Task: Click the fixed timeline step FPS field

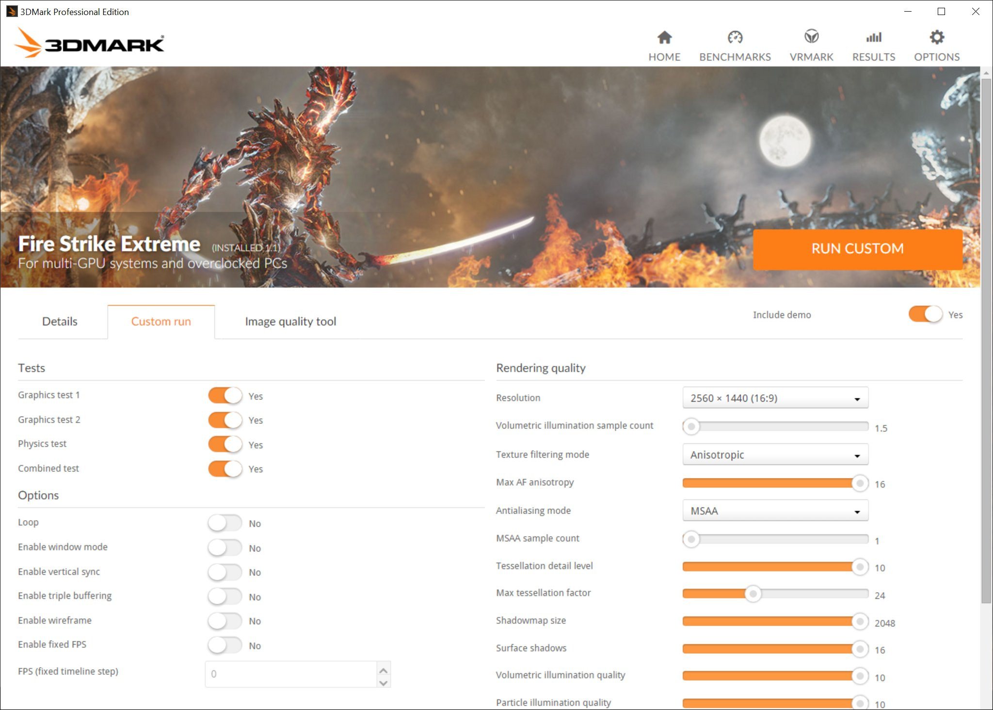Action: (291, 674)
